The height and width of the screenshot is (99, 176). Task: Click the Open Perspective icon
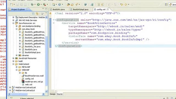coord(166,5)
